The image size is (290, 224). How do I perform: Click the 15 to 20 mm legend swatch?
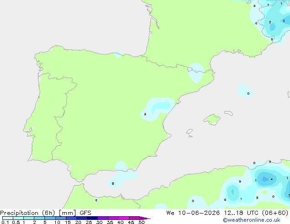71,218
